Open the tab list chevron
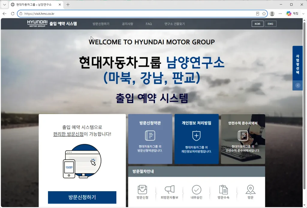 (4, 5)
